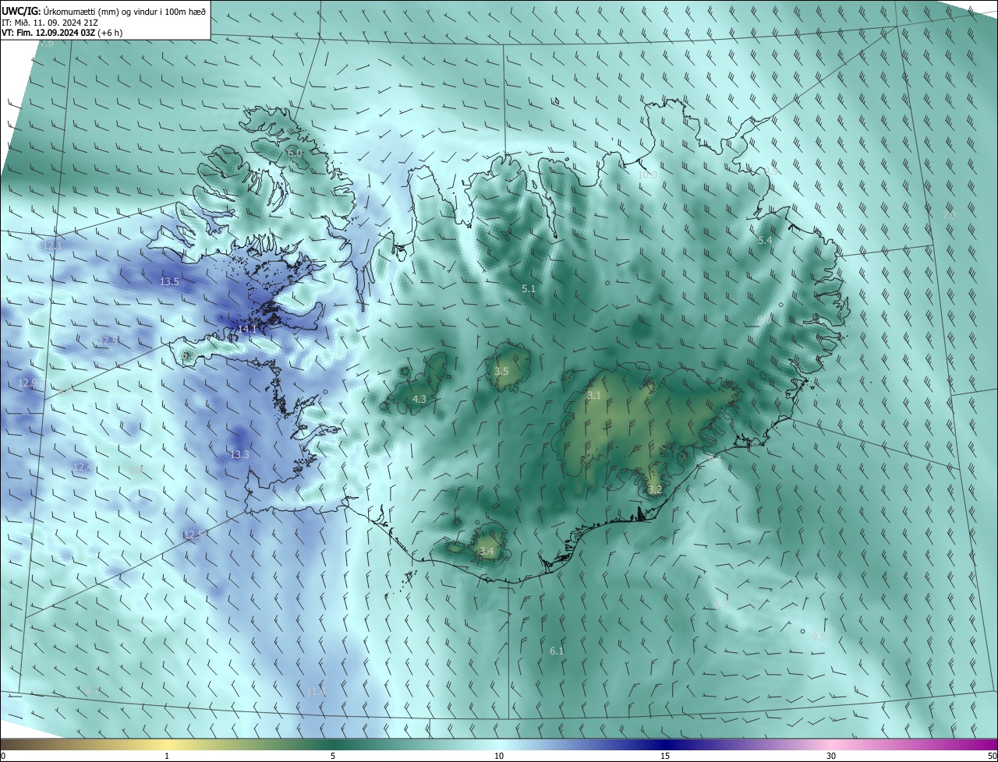Click the 10.0 value label on map
The width and height of the screenshot is (998, 762).
[647, 175]
